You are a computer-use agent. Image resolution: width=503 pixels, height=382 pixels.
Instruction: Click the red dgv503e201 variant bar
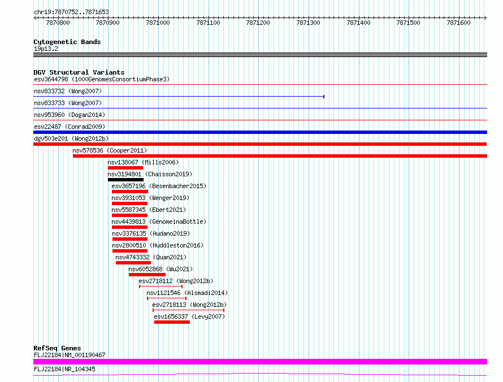click(260, 144)
